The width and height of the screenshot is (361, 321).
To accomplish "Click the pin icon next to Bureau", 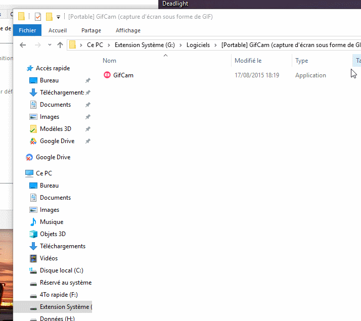I will point(87,80).
